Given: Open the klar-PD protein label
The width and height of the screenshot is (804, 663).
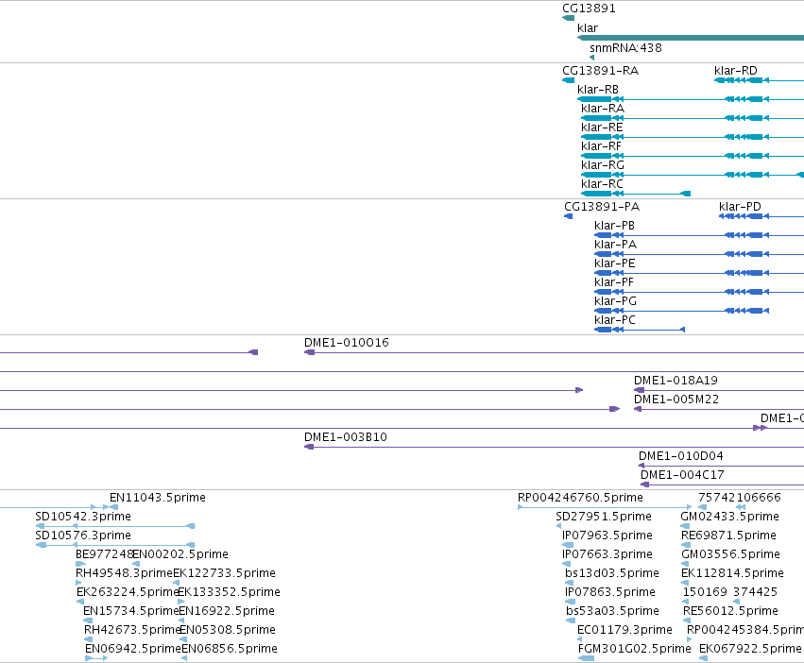Looking at the screenshot, I should click(740, 207).
